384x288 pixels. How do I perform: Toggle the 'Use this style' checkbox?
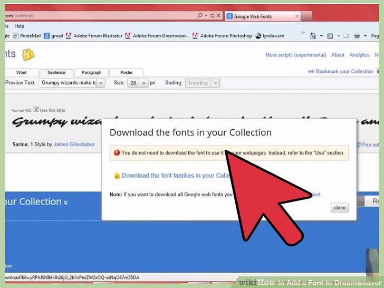pos(36,110)
